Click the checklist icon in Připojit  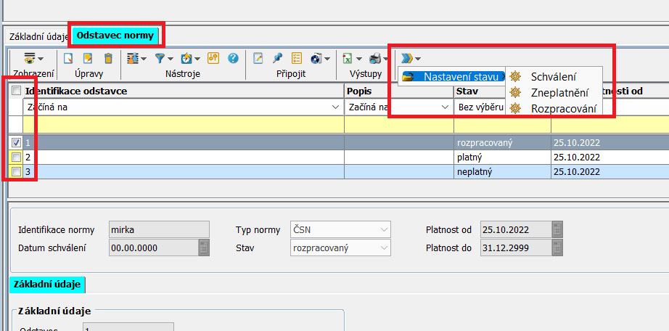(297, 58)
